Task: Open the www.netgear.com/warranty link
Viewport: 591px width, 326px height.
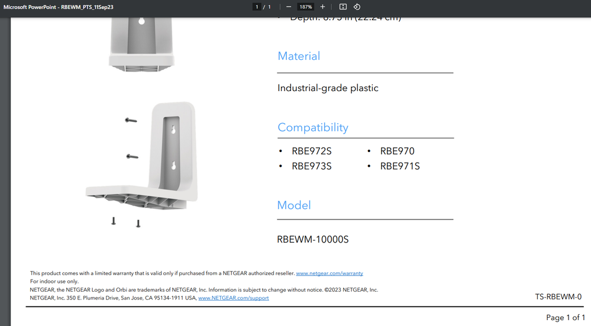Action: (x=330, y=273)
